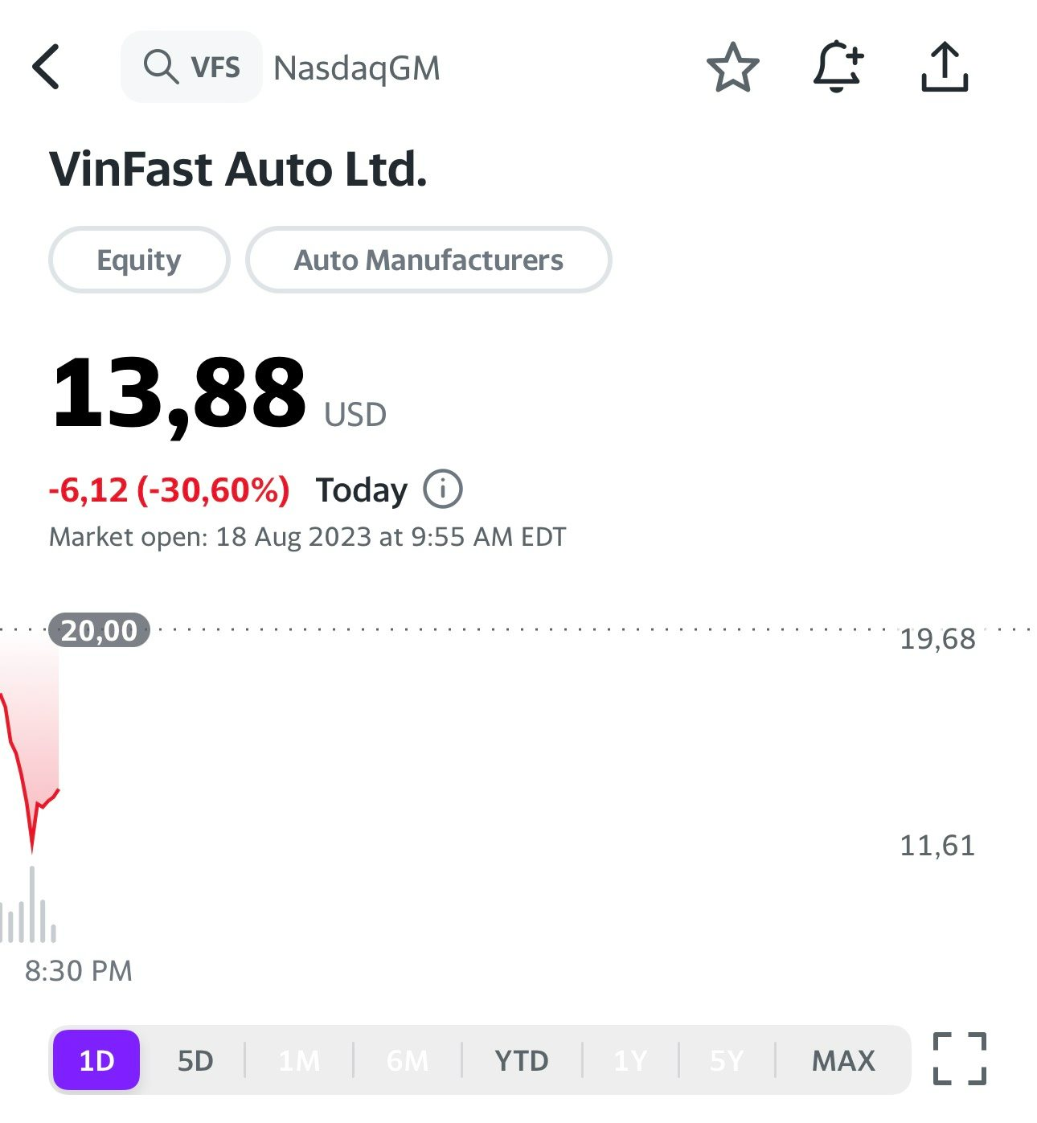1037x1123 pixels.
Task: Switch chart to 1M range
Action: 299,1060
